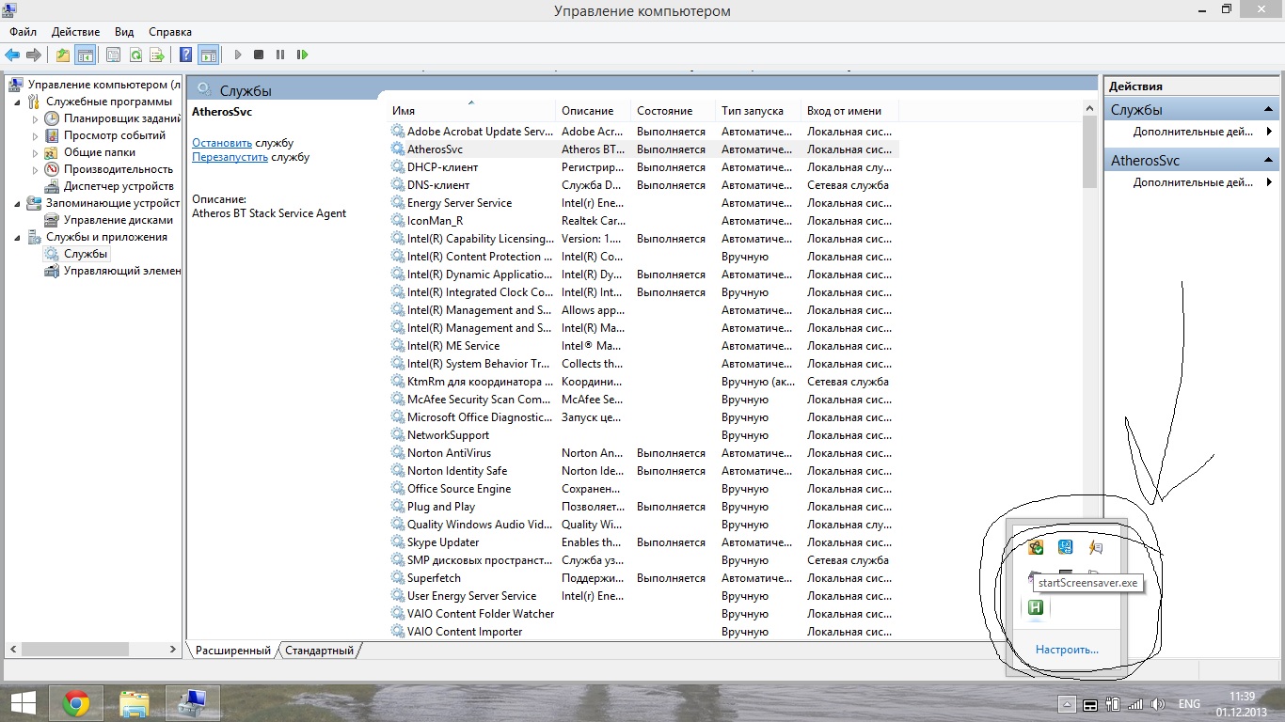This screenshot has height=722, width=1285.
Task: Switch to the Стандартный tab
Action: pos(319,651)
